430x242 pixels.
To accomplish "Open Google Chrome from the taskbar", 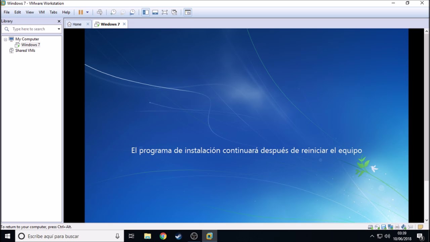I will tap(163, 236).
